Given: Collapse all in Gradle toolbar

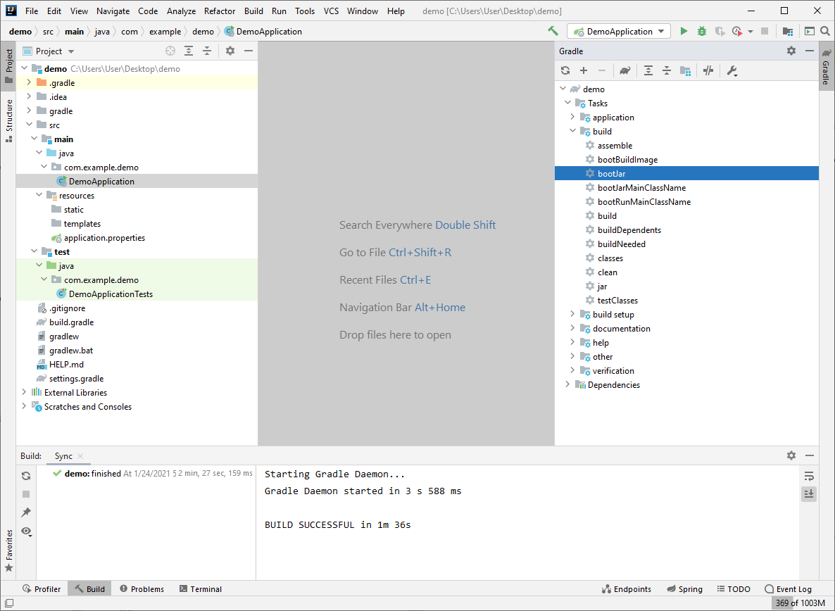Looking at the screenshot, I should click(x=667, y=71).
